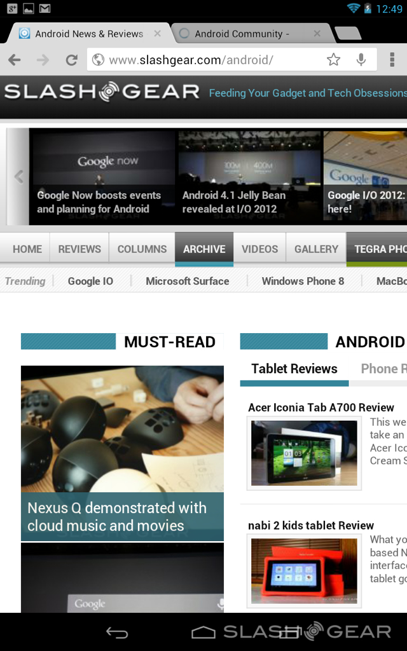
Task: Open Chrome's three-dot overflow menu
Action: pyautogui.click(x=392, y=60)
